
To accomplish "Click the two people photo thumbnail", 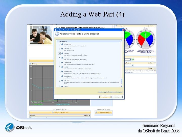I will click(x=41, y=35).
